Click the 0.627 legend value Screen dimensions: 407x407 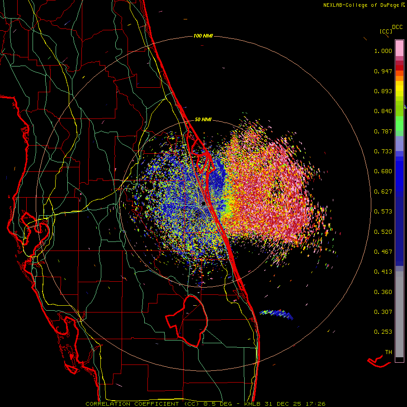coord(383,192)
